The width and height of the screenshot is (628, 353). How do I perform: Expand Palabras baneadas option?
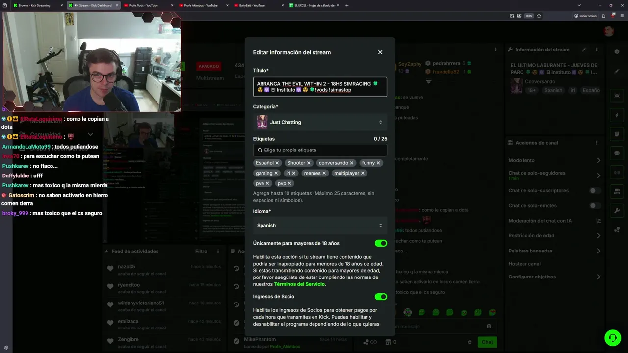click(554, 251)
